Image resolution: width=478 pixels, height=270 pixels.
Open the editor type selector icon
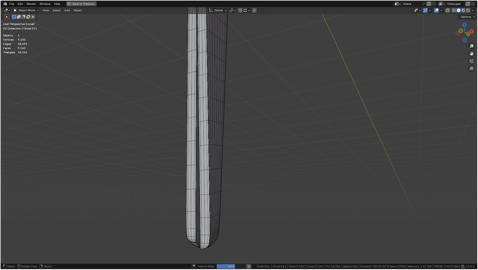(7, 10)
